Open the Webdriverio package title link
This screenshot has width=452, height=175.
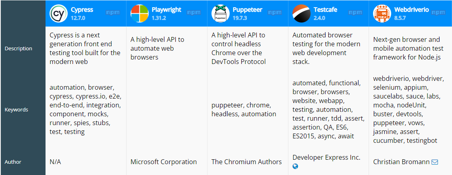point(412,10)
